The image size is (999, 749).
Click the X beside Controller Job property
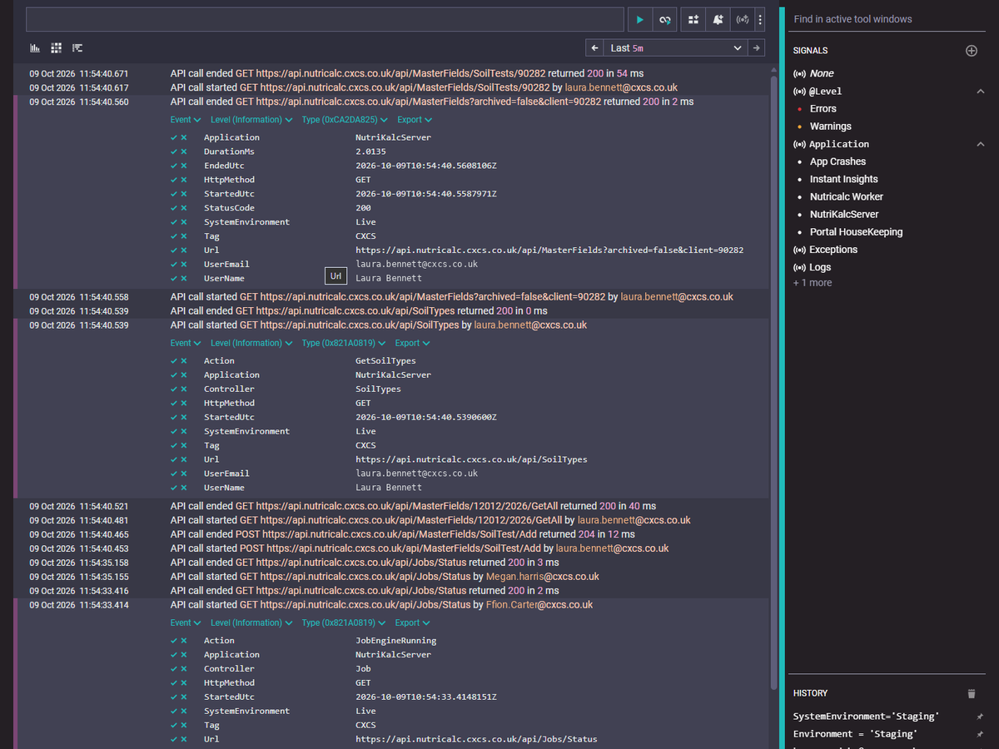tap(183, 669)
